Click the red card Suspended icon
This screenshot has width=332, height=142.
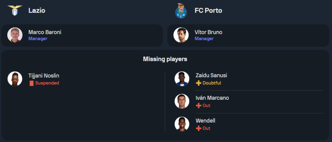32,83
